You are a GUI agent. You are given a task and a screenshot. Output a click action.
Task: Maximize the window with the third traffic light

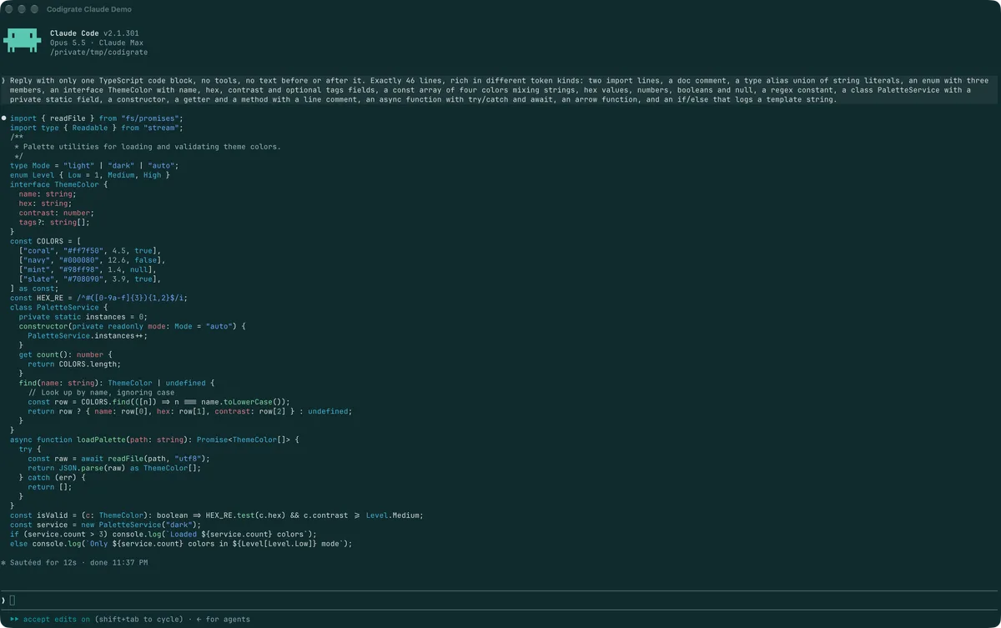[34, 9]
